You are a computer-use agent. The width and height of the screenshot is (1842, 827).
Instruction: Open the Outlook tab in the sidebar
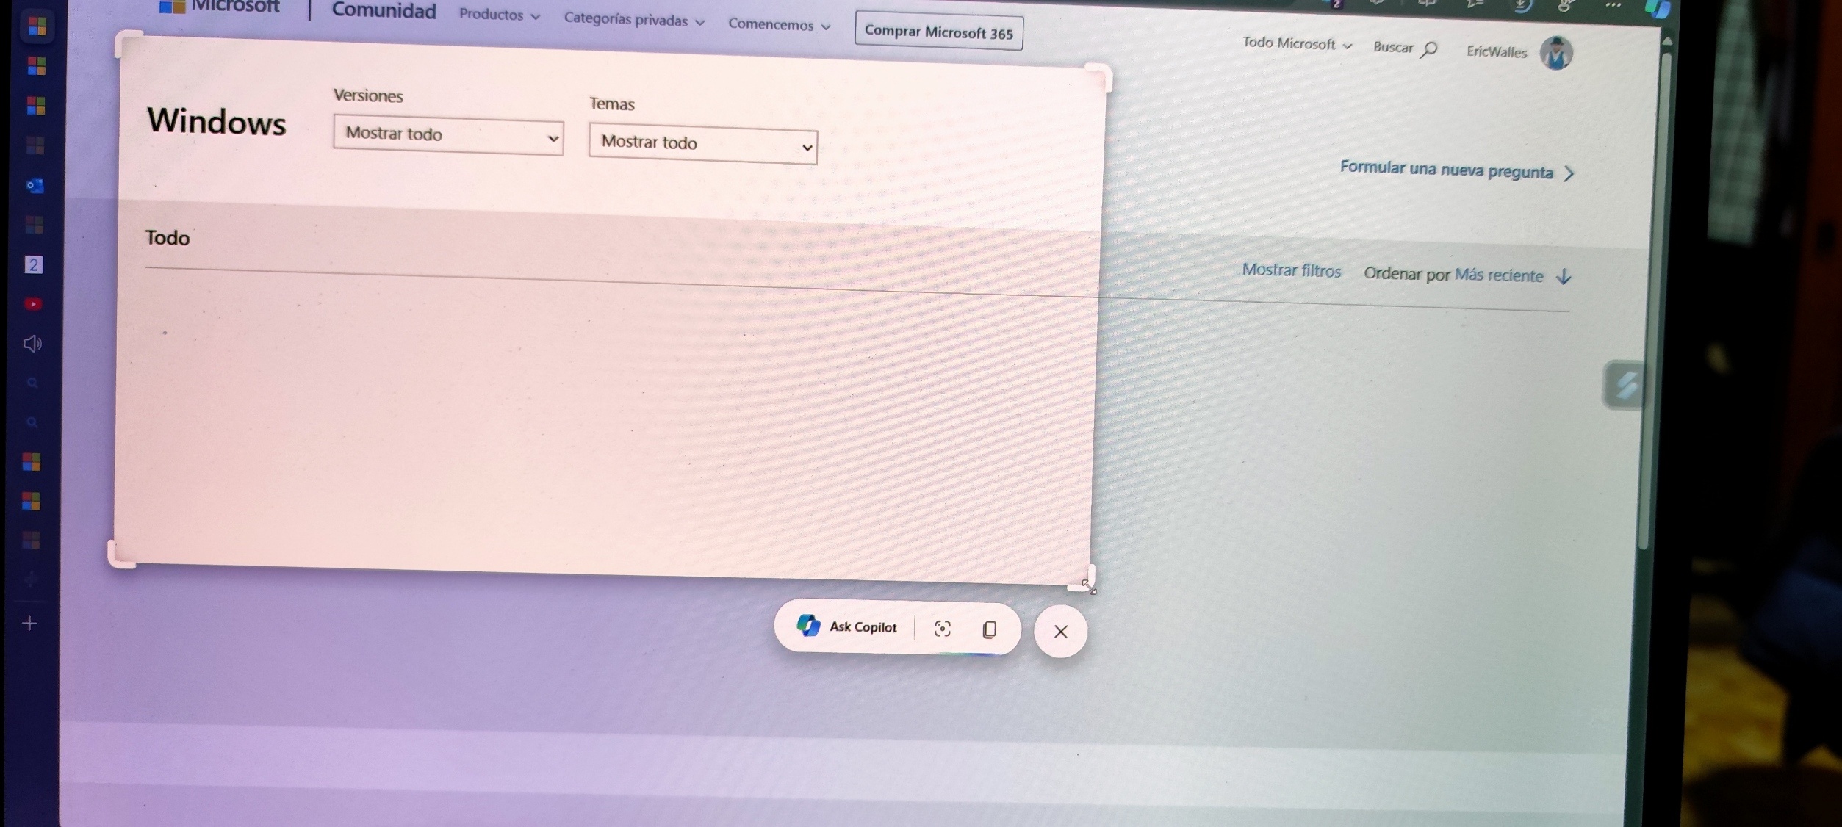35,186
